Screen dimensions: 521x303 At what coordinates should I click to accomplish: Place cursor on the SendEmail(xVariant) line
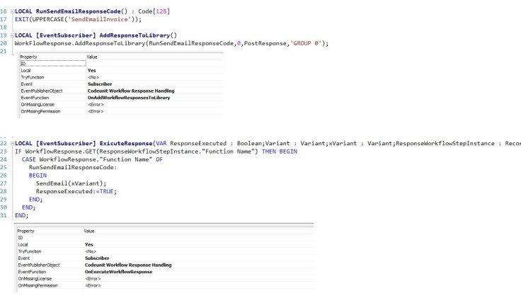coord(69,183)
